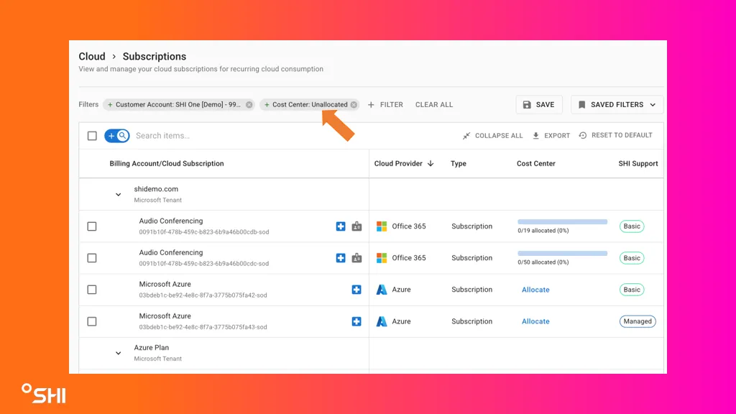Collapse the shidemo.com tenant group
The image size is (736, 414).
[x=119, y=194]
